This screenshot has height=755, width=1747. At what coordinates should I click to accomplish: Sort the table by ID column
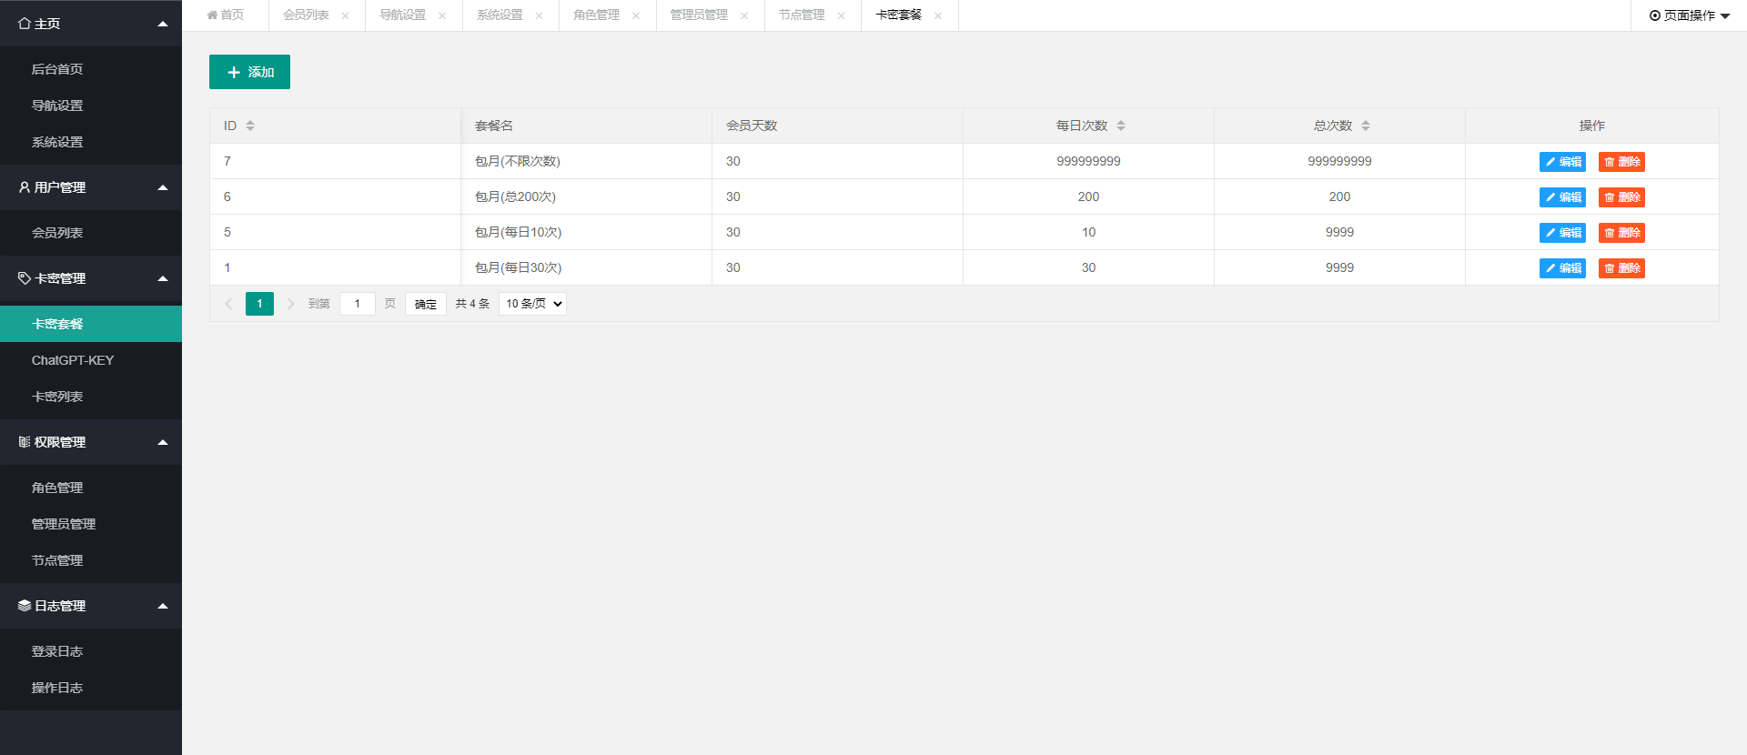(250, 126)
